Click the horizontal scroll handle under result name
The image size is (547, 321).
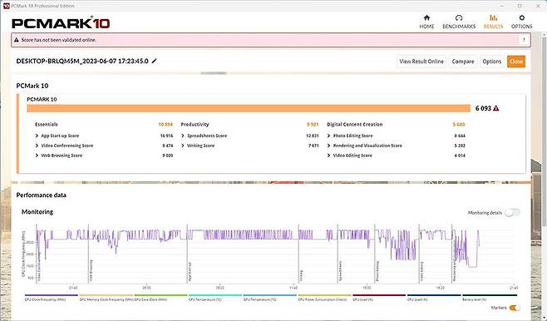pyautogui.click(x=214, y=73)
